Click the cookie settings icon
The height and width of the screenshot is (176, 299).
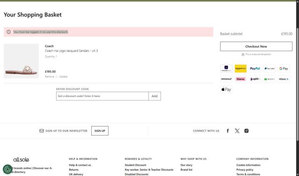pos(7,169)
